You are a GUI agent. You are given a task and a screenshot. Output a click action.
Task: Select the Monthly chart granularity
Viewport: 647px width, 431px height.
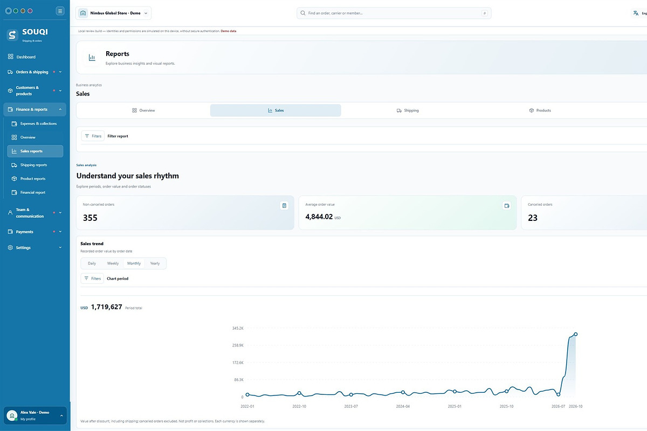(134, 263)
